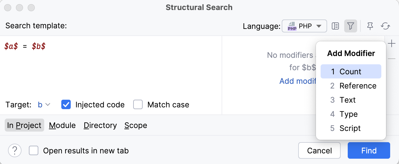The image size is (399, 164).
Task: Expand the Target variable dropdown
Action: pyautogui.click(x=44, y=105)
